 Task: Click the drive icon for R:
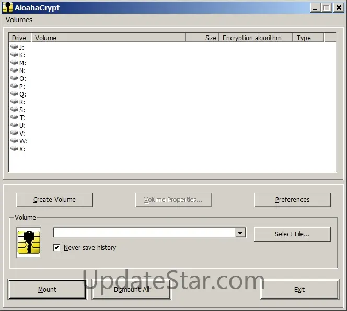14,102
